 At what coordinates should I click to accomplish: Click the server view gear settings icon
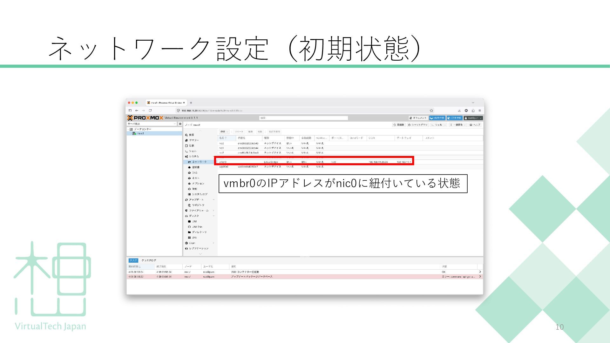point(180,124)
